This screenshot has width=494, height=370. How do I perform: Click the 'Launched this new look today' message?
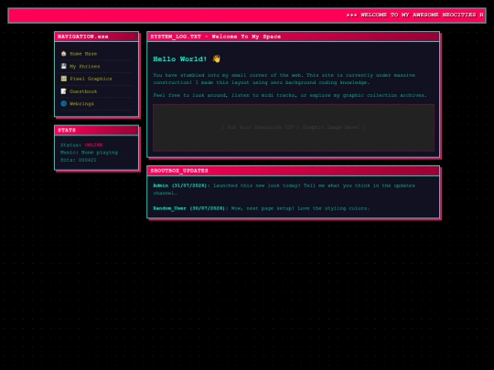click(x=285, y=189)
